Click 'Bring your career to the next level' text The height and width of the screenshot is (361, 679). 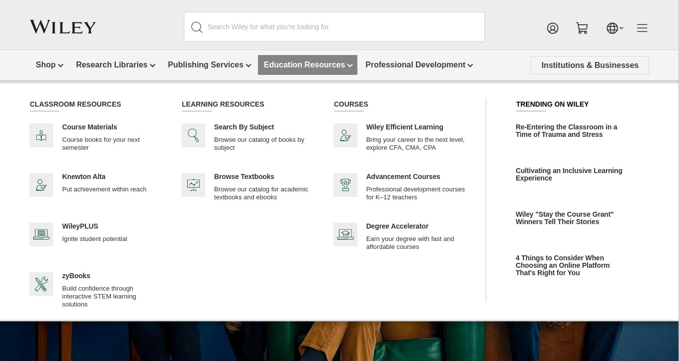point(416,144)
